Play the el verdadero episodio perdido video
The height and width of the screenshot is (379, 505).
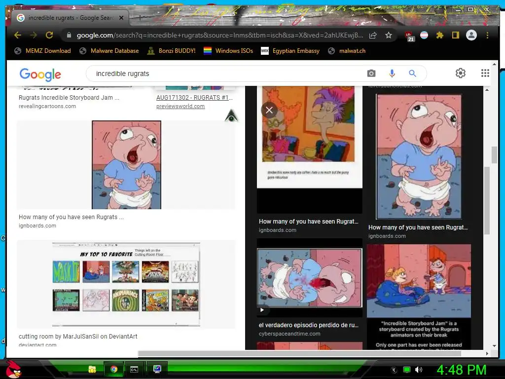click(x=262, y=310)
